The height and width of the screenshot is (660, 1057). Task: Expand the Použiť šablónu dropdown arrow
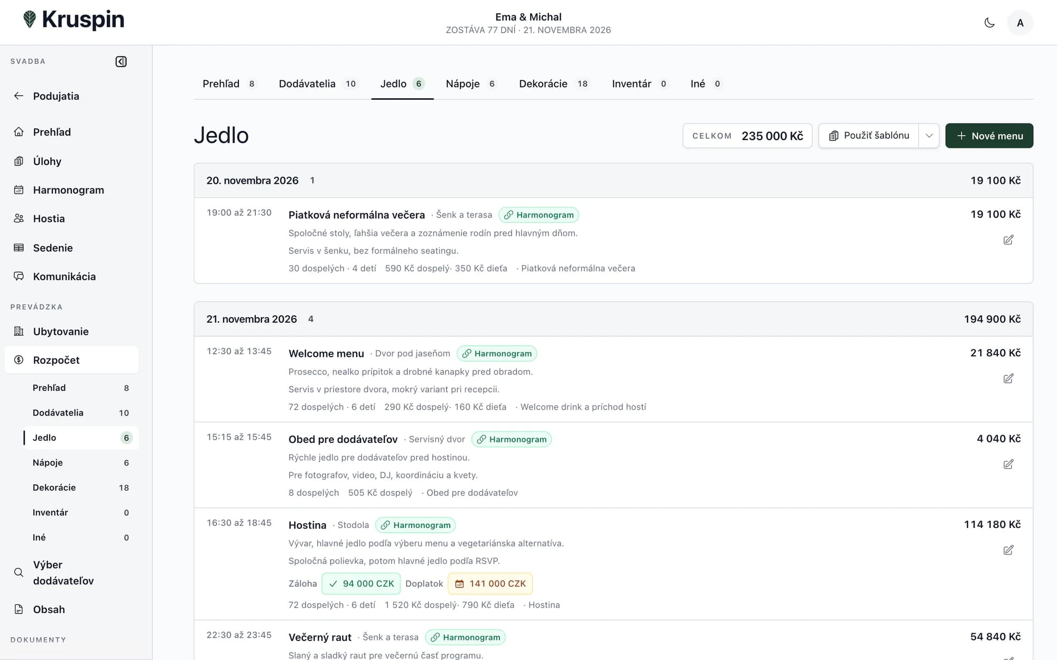tap(929, 136)
